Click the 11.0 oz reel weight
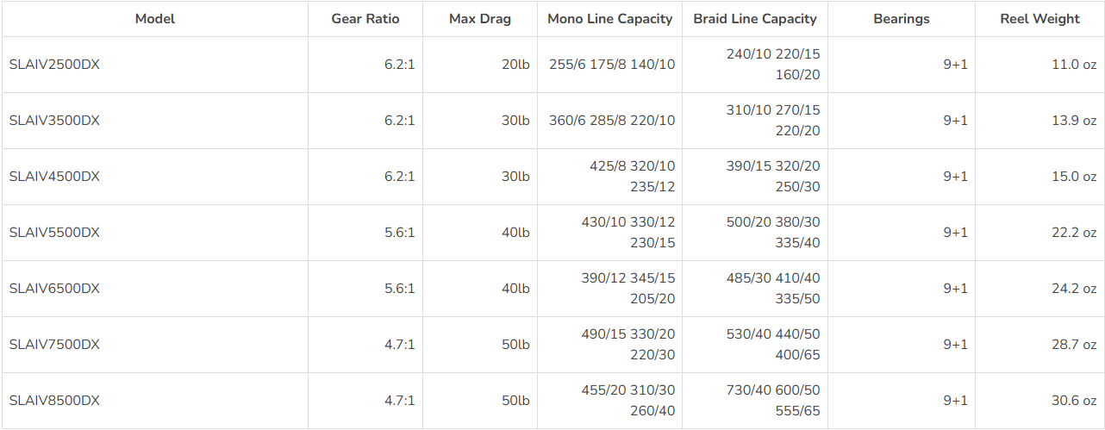Viewport: 1105px width, 430px height. point(1074,65)
